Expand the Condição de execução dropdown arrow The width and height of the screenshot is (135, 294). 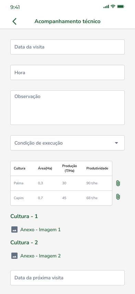(116, 143)
